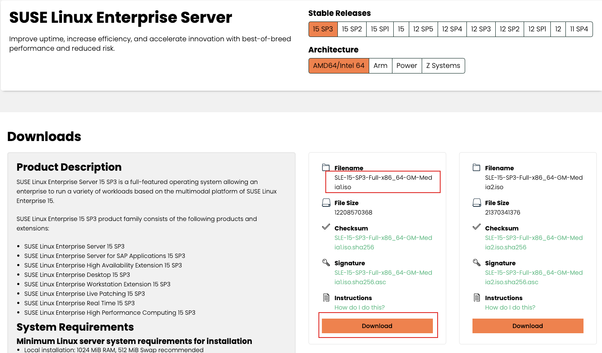The image size is (602, 353).
Task: Click the document icon beside Media2 Instructions
Action: coord(476,297)
